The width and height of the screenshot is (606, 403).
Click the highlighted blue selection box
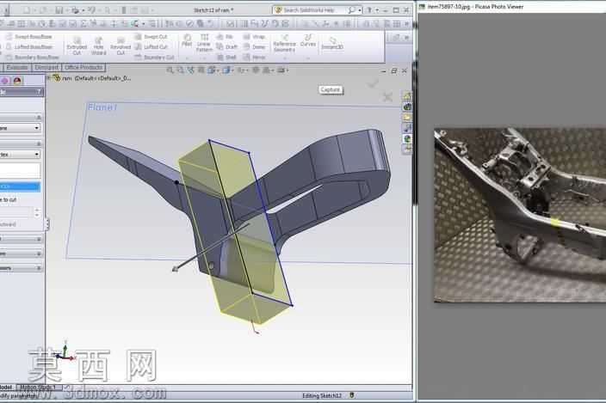pyautogui.click(x=20, y=186)
